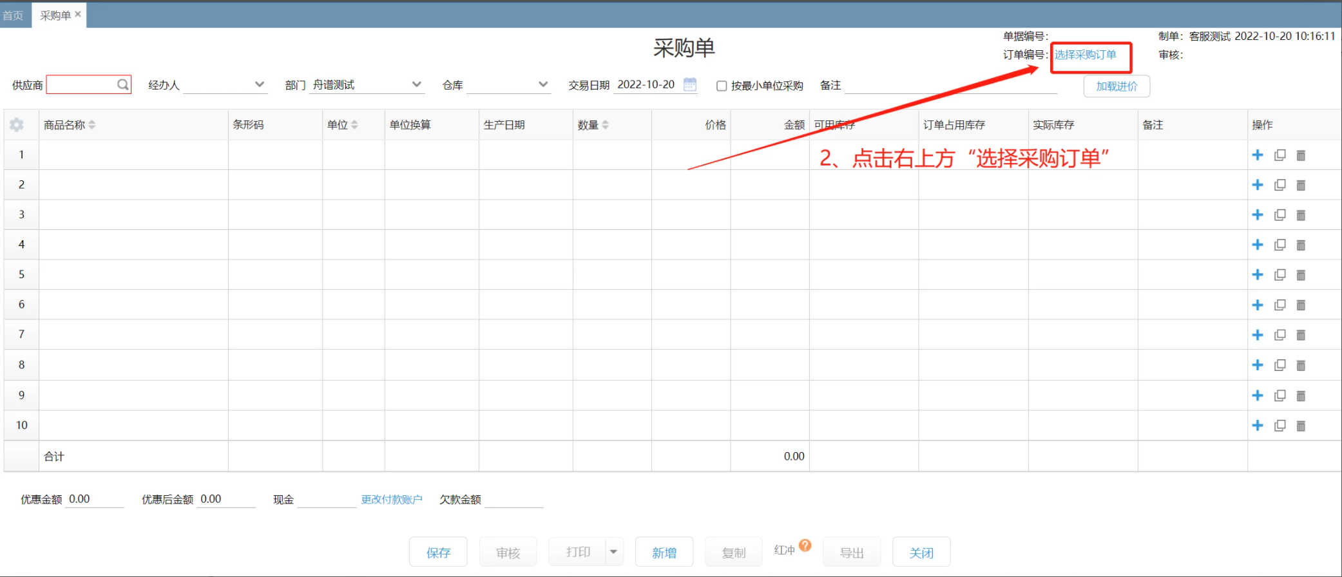Click the 备注 input field at top

click(x=950, y=85)
